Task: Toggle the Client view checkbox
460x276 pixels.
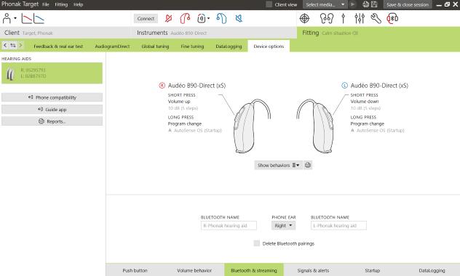Action: tap(269, 4)
